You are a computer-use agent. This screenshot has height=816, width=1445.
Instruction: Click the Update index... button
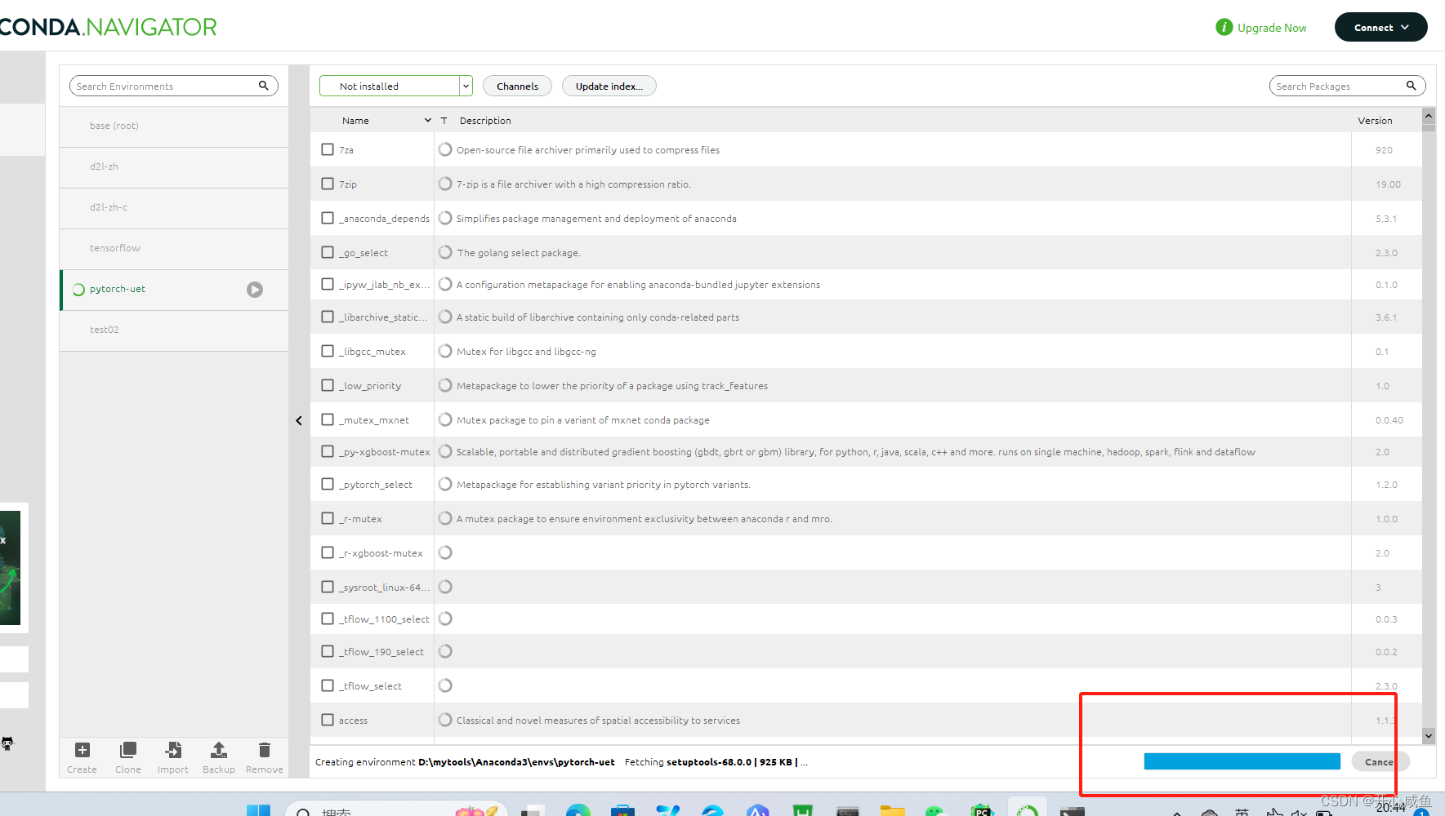tap(609, 86)
